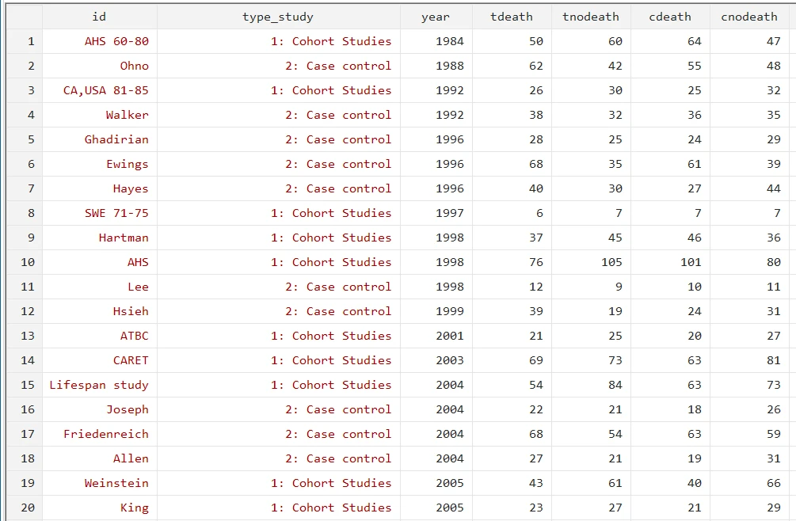Select row number 20 header
The width and height of the screenshot is (796, 521).
tap(28, 508)
